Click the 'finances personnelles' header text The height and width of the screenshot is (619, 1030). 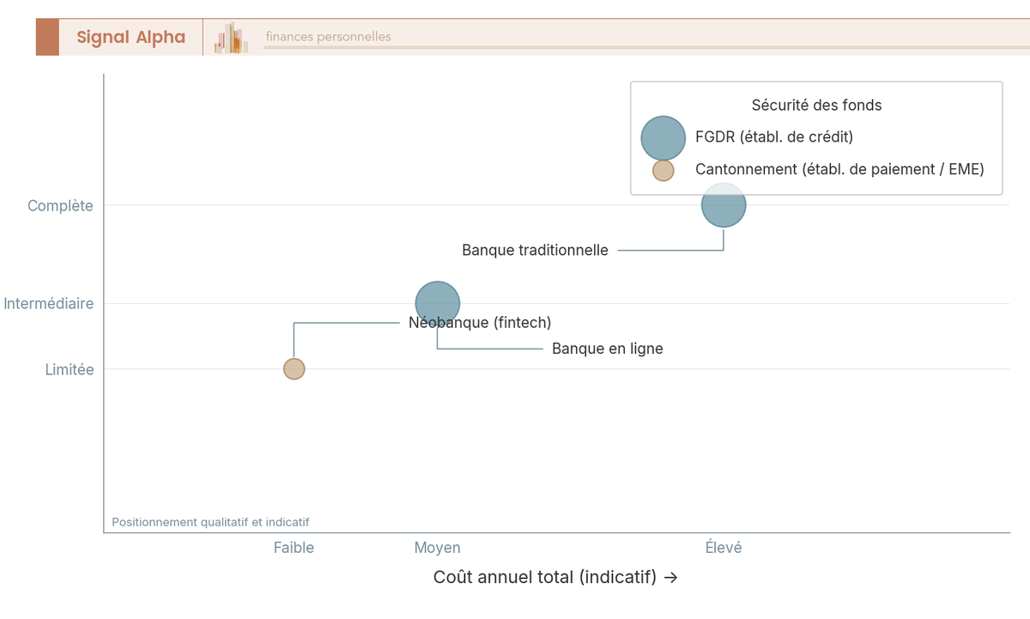[328, 37]
